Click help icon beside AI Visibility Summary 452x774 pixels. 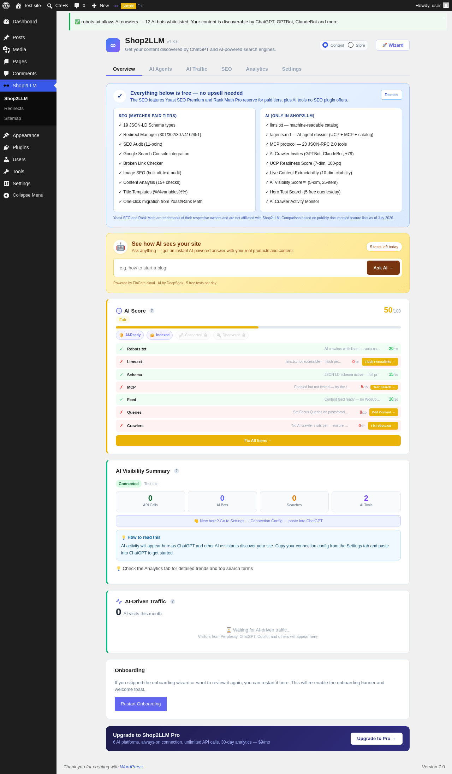coord(177,471)
